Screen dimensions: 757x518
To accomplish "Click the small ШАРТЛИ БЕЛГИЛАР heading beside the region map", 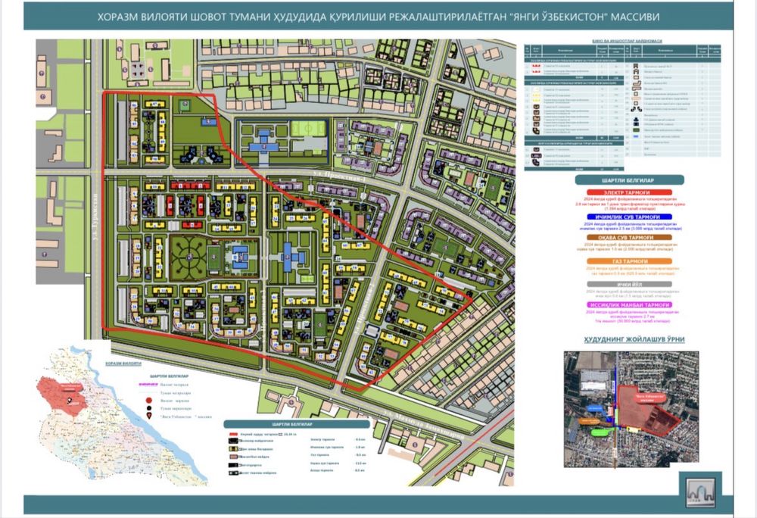I will point(169,376).
